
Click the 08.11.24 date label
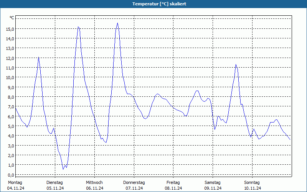point(173,188)
